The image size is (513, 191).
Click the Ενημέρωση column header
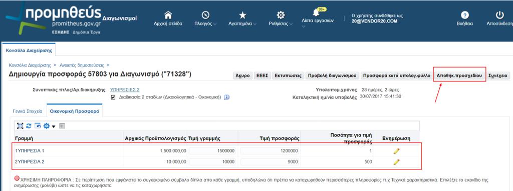pyautogui.click(x=396, y=138)
